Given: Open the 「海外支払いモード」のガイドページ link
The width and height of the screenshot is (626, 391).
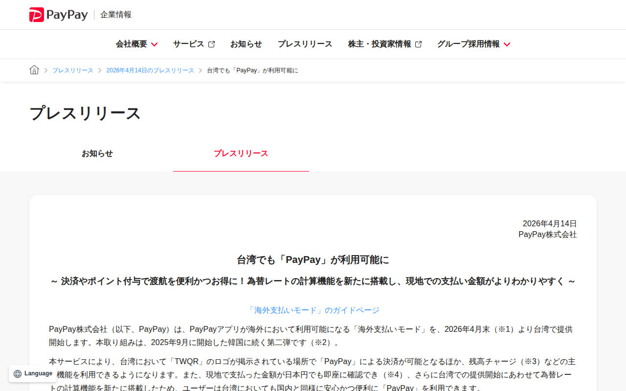Looking at the screenshot, I should 313,310.
